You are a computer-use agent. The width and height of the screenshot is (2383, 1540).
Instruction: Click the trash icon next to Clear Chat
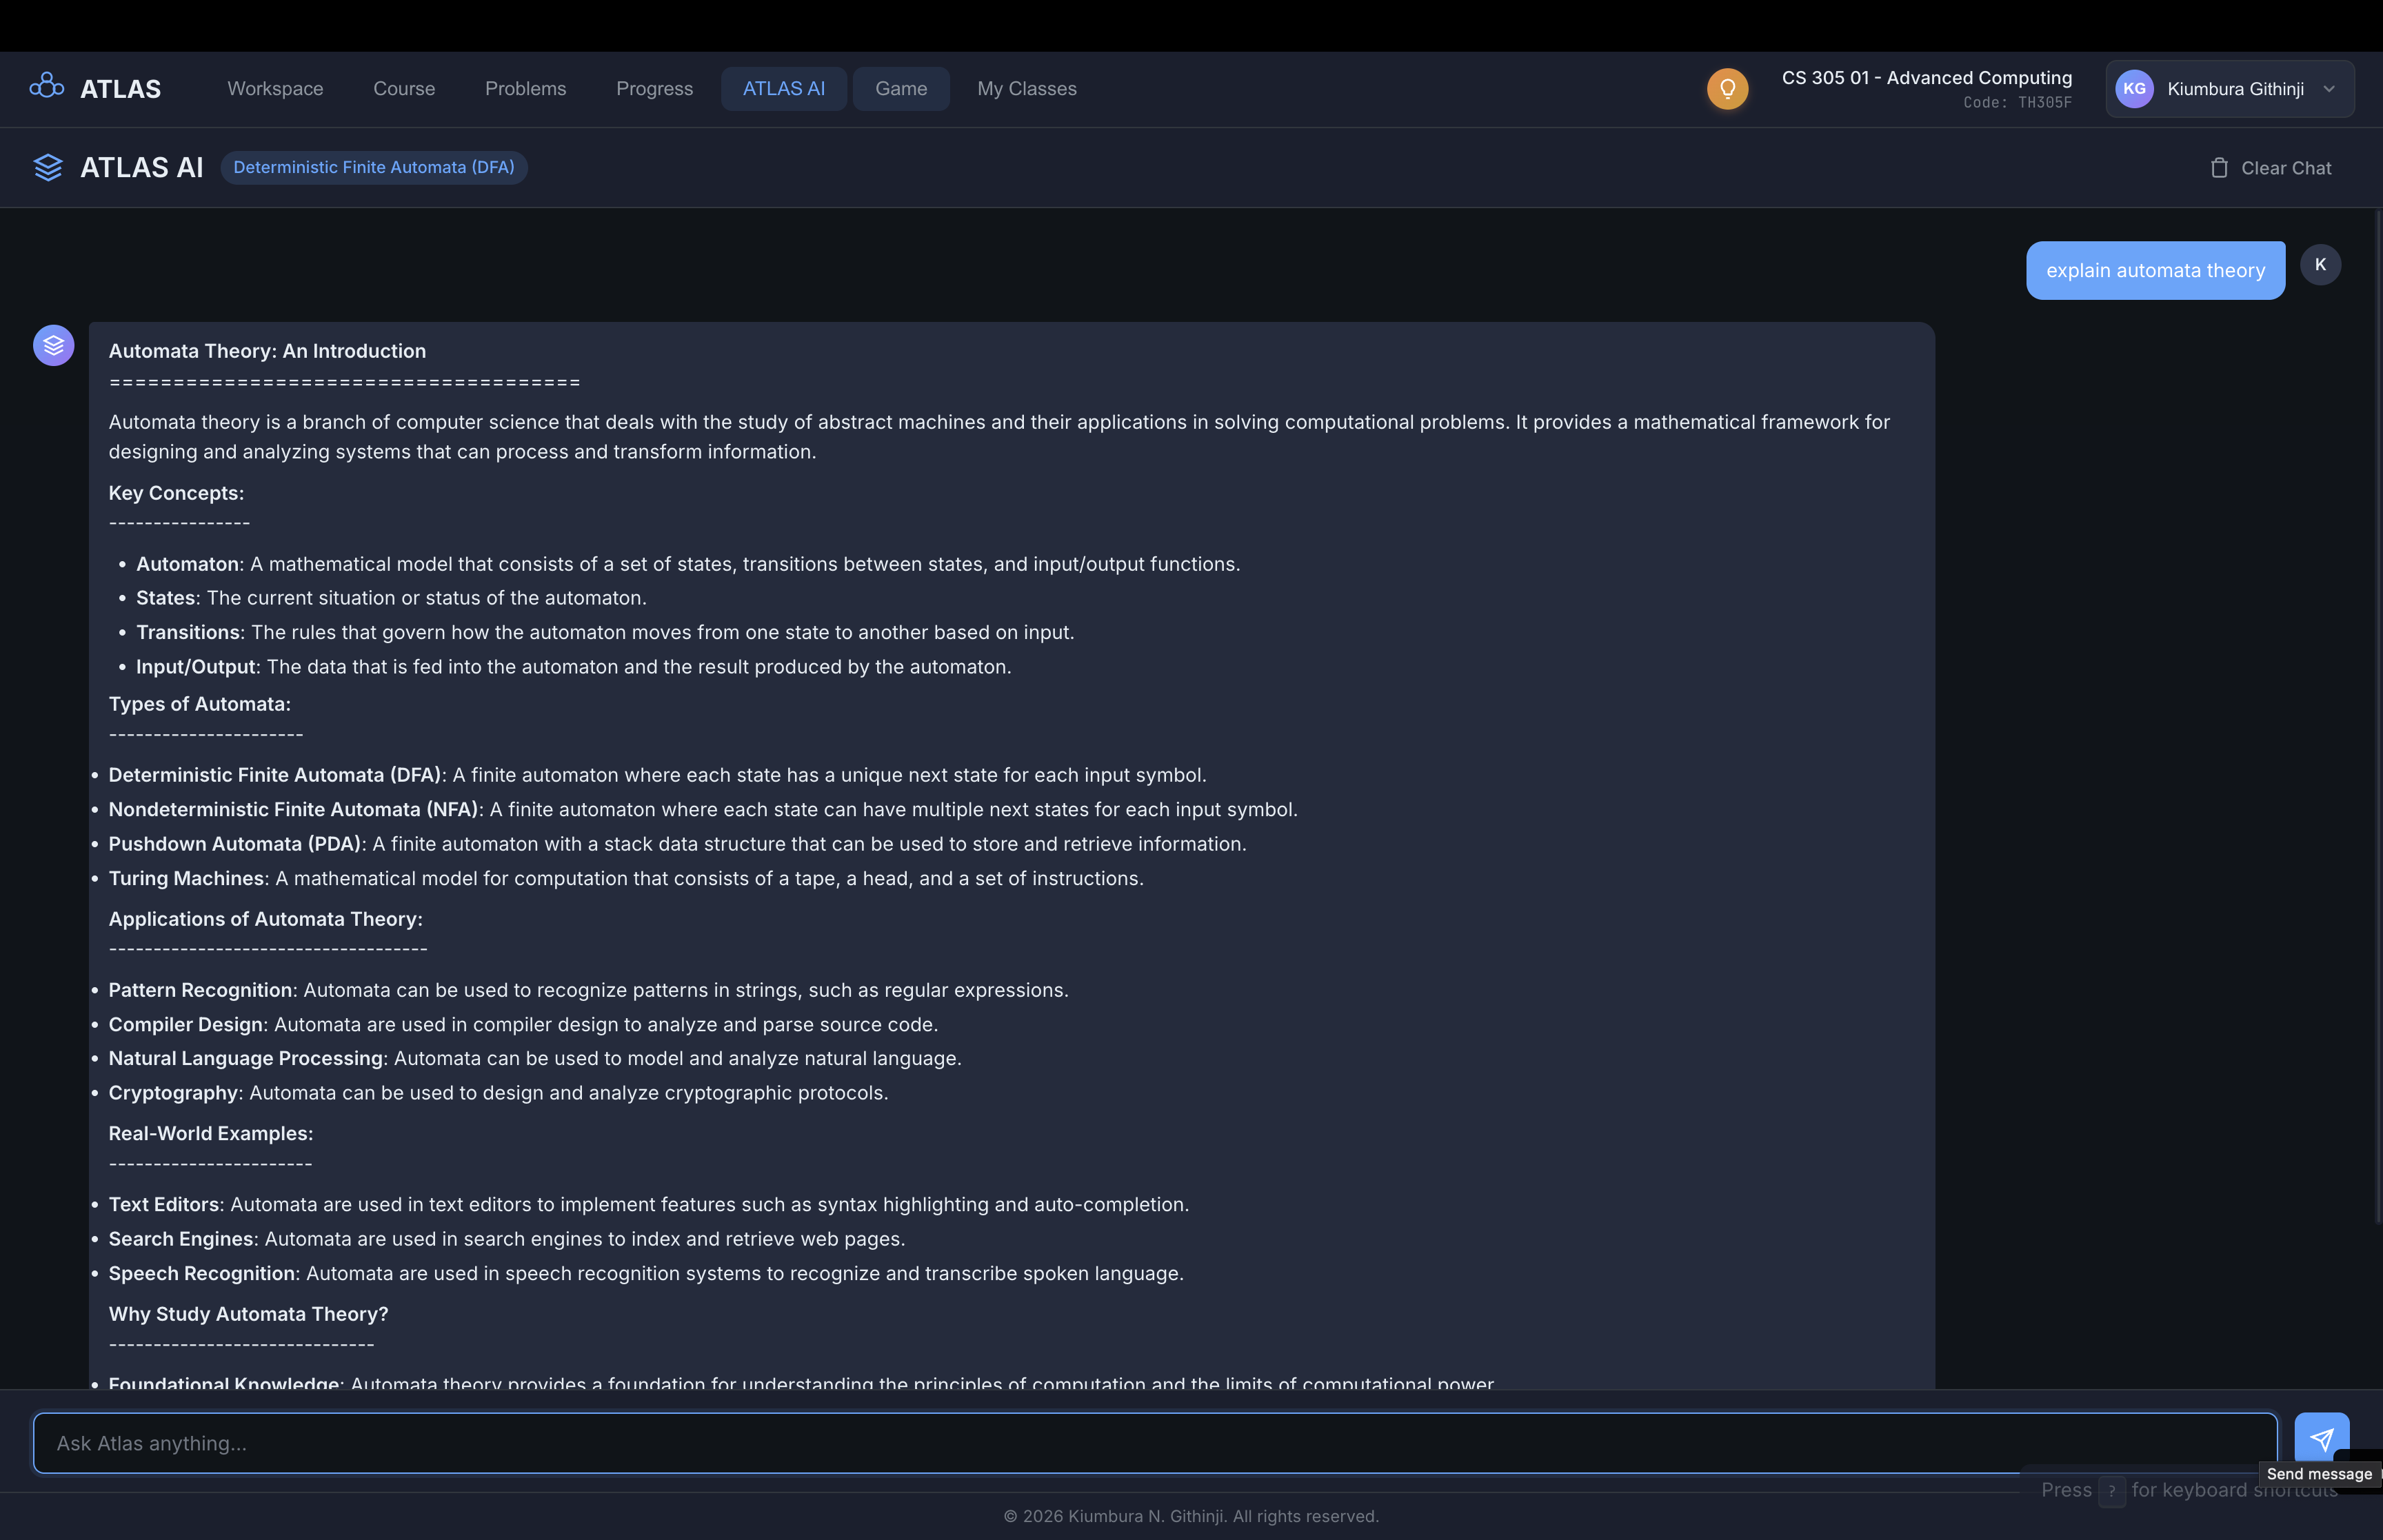pos(2220,167)
